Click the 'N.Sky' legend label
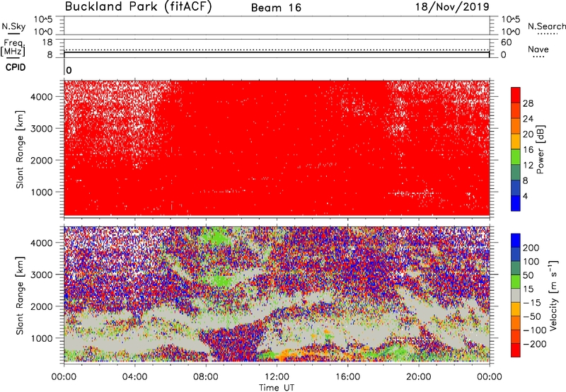566x392 pixels. click(x=13, y=26)
